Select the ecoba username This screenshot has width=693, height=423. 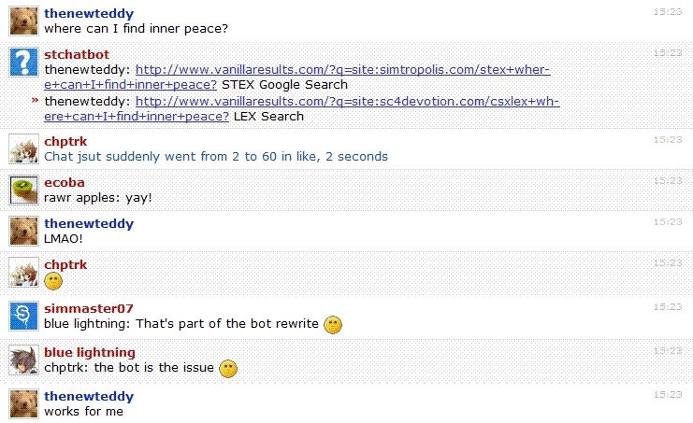pos(65,183)
